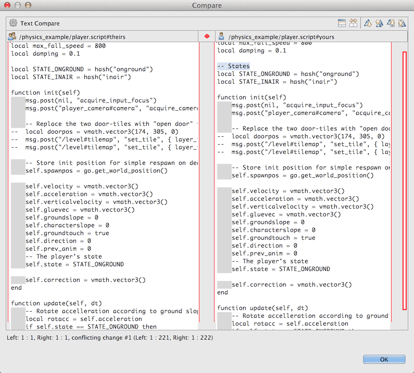Click the red overview ruler change block
Viewport: 414px width, 373px height.
(404, 181)
